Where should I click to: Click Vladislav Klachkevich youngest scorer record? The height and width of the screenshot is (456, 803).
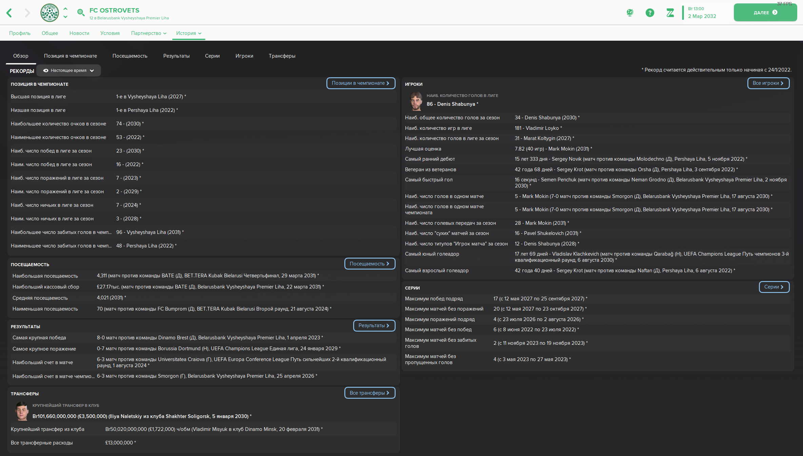pyautogui.click(x=651, y=257)
